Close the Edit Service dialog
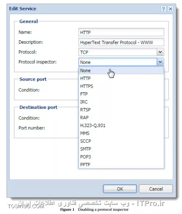The image size is (182, 214). [x=170, y=9]
